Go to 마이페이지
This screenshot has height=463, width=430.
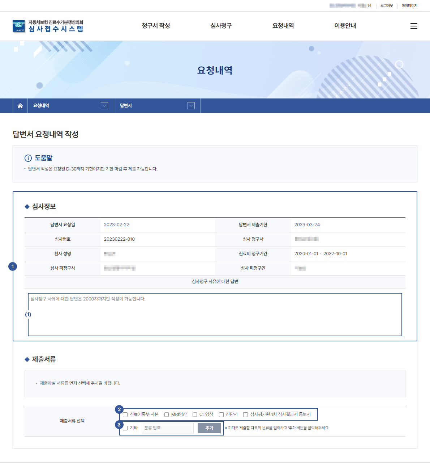click(x=409, y=6)
